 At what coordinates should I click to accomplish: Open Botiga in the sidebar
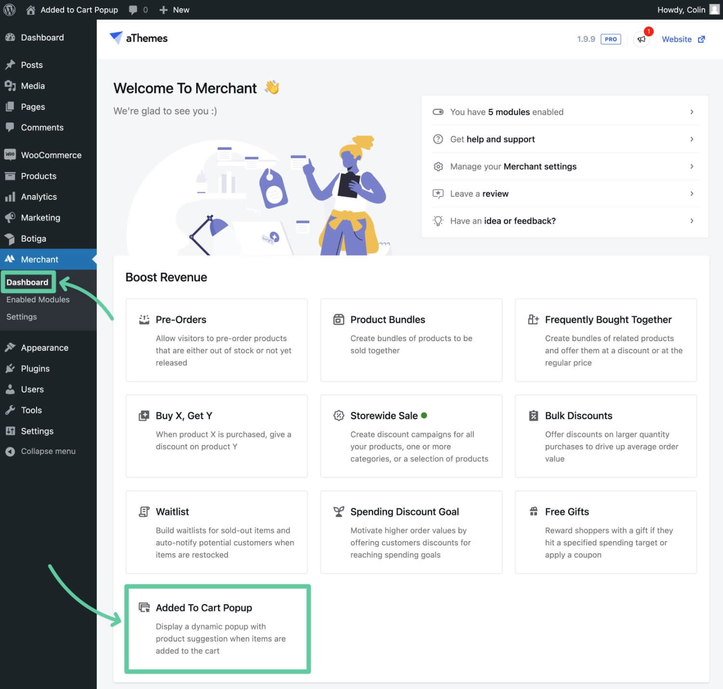pos(48,238)
